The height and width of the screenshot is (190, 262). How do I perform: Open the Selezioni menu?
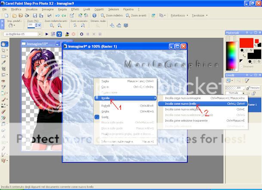click(x=114, y=9)
